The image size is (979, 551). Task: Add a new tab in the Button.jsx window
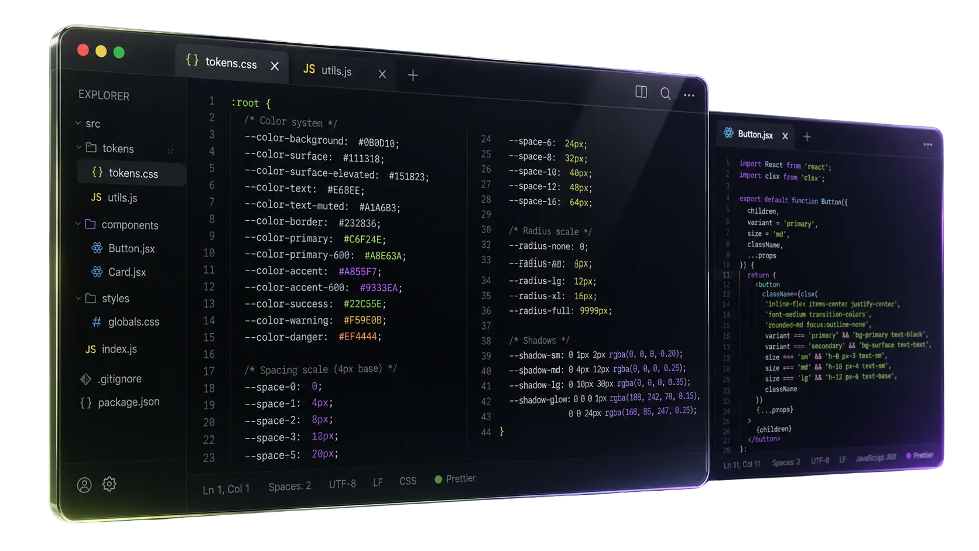[x=807, y=136]
